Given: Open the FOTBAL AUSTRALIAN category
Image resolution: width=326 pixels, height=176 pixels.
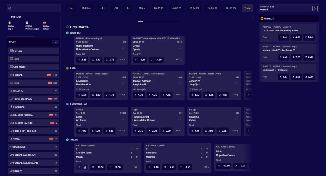Looking at the screenshot, I should [33, 163].
